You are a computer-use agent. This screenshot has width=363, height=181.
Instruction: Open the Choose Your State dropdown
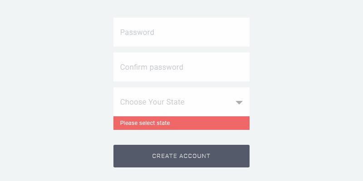tap(181, 102)
